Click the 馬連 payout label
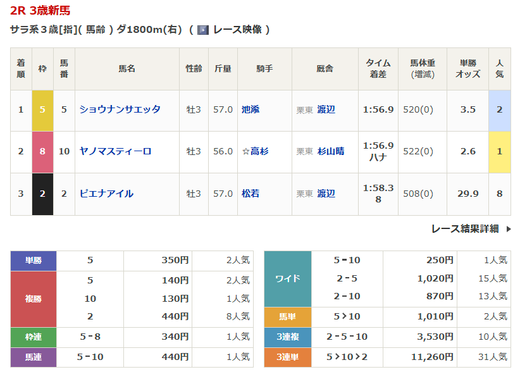The width and height of the screenshot is (520, 372). (x=34, y=357)
